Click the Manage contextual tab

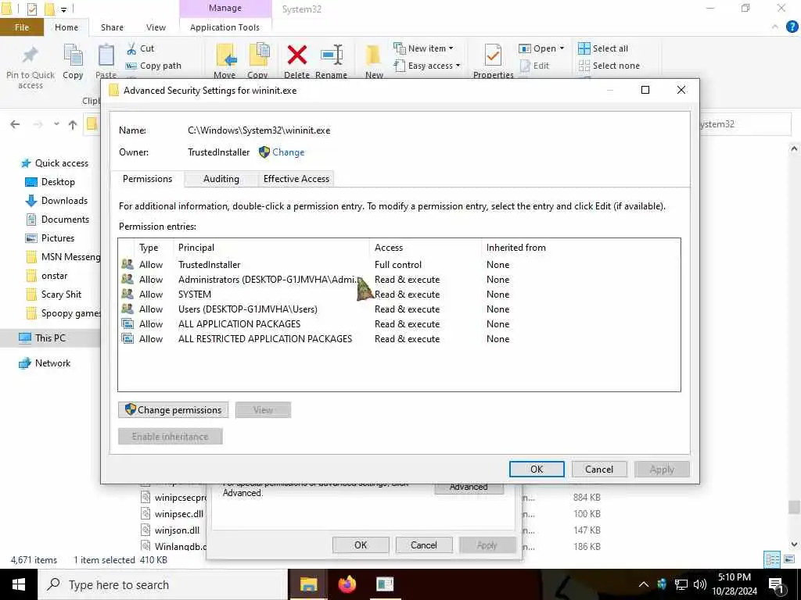(x=225, y=8)
